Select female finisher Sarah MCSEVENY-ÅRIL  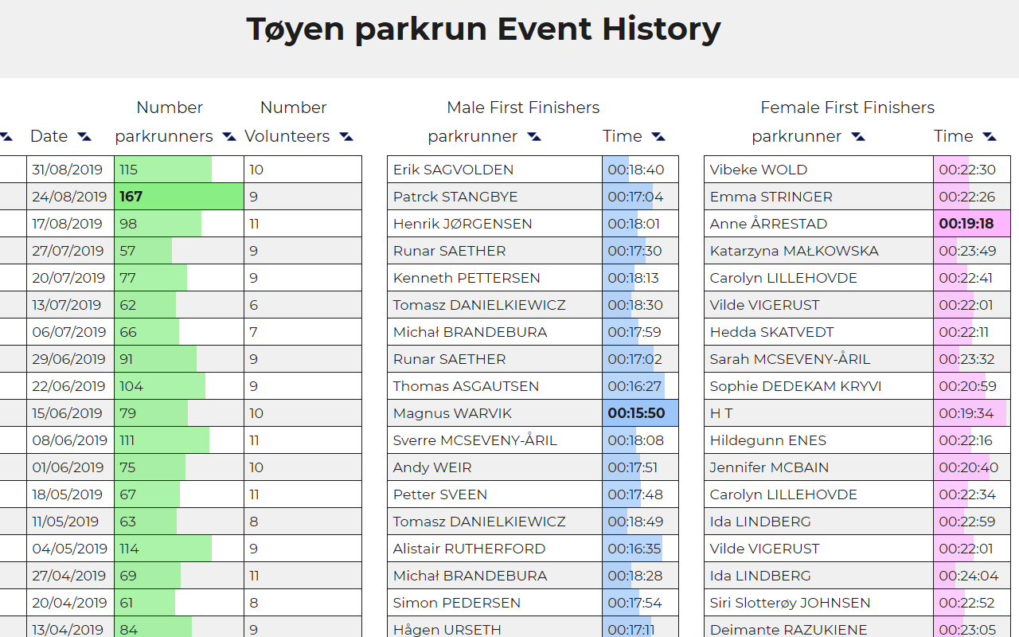pos(791,359)
